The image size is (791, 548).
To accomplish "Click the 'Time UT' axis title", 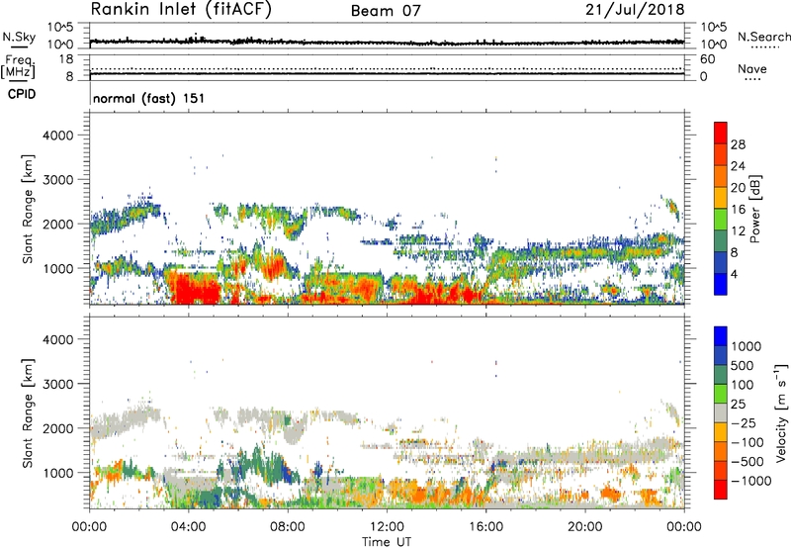I will point(387,541).
